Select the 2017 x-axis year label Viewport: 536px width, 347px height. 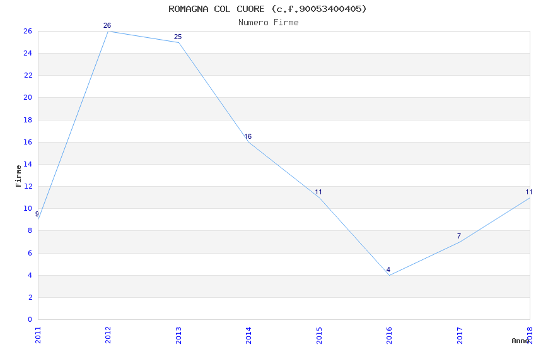[460, 335]
